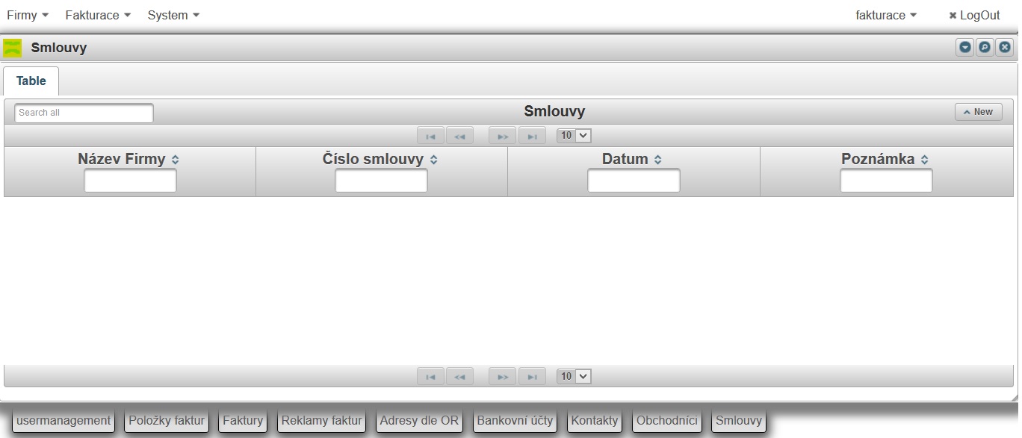Go to next page in top paginator

pos(503,136)
